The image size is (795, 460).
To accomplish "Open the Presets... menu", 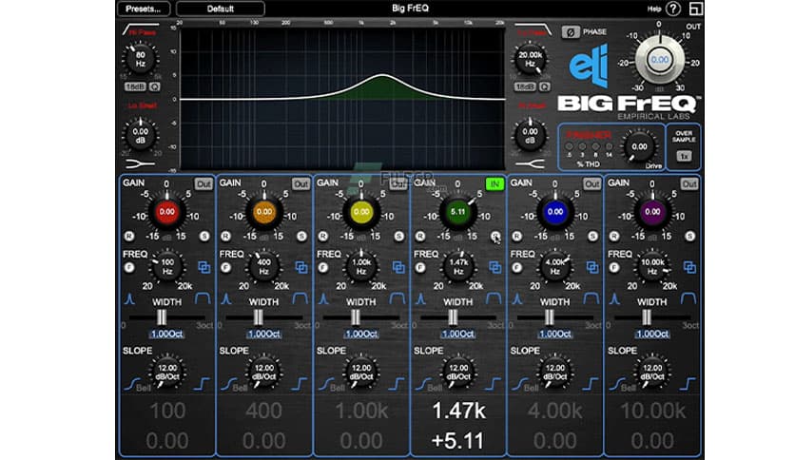I will [x=143, y=9].
